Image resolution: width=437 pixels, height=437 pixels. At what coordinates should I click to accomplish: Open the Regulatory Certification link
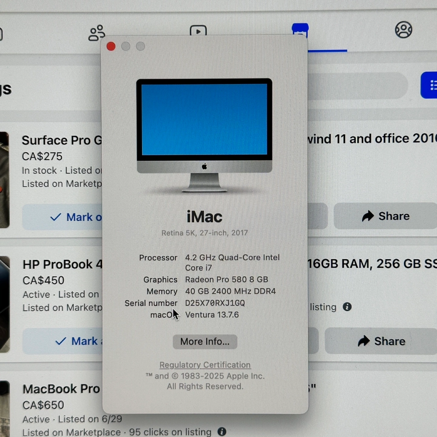tap(205, 365)
